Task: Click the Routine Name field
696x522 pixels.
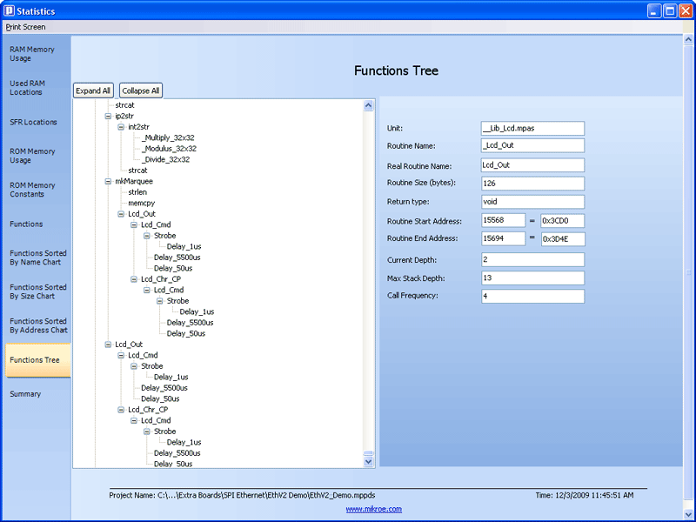Action: (x=532, y=145)
